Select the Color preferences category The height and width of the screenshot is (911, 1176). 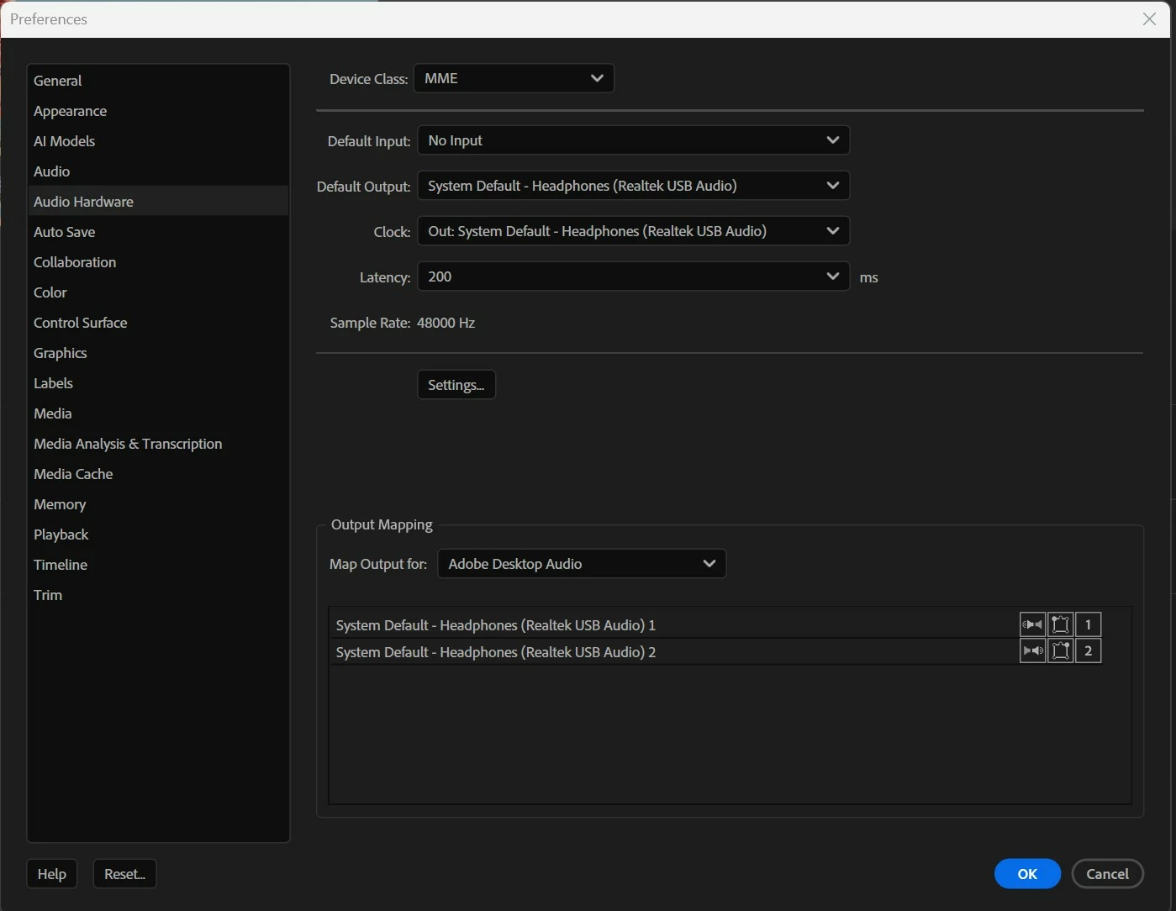158,292
